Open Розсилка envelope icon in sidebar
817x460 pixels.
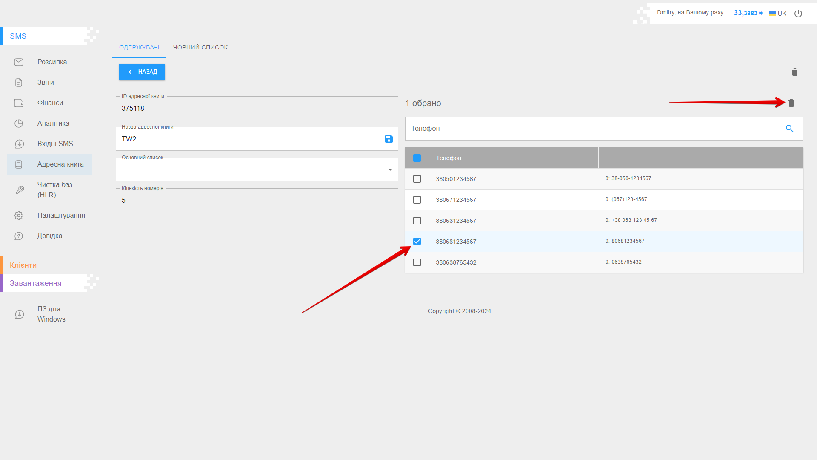[x=19, y=62]
